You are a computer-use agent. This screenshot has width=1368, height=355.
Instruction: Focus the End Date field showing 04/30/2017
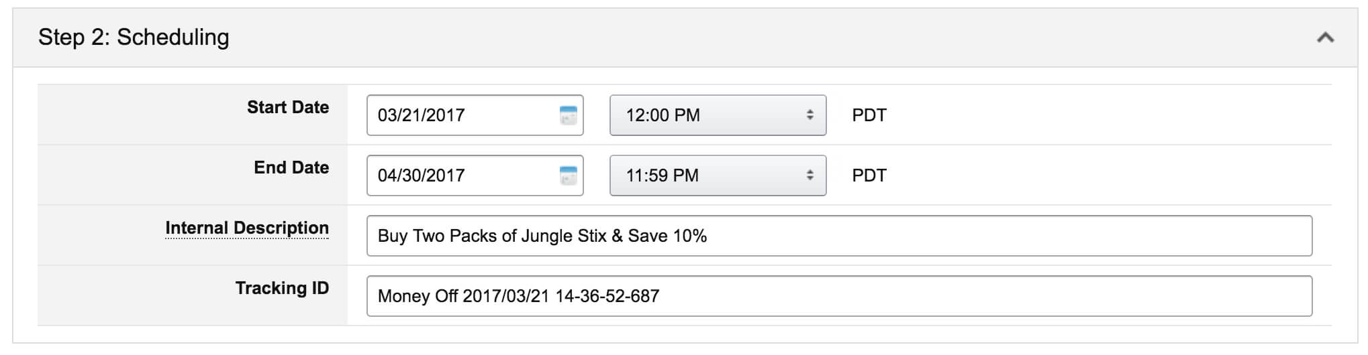pyautogui.click(x=475, y=175)
